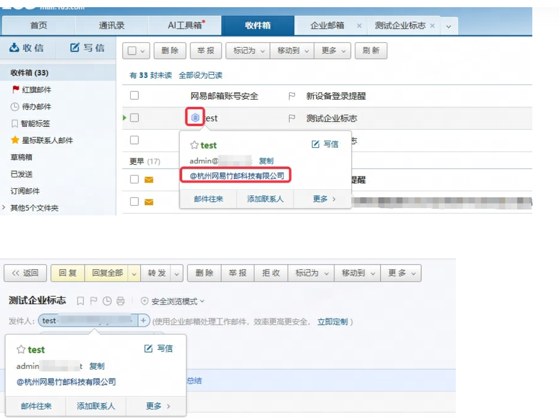This screenshot has height=418, width=559.
Task: Open select-all checkbox dropdown arrow
Action: click(x=143, y=51)
